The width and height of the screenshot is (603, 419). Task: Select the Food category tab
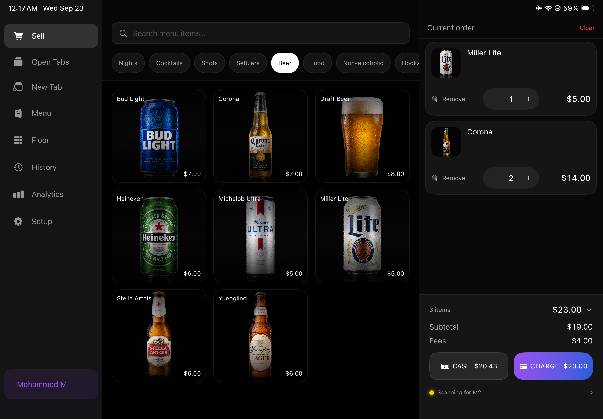tap(317, 63)
